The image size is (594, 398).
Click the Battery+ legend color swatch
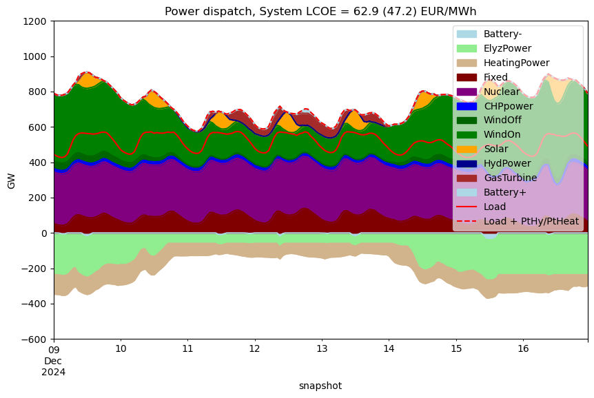pos(467,192)
